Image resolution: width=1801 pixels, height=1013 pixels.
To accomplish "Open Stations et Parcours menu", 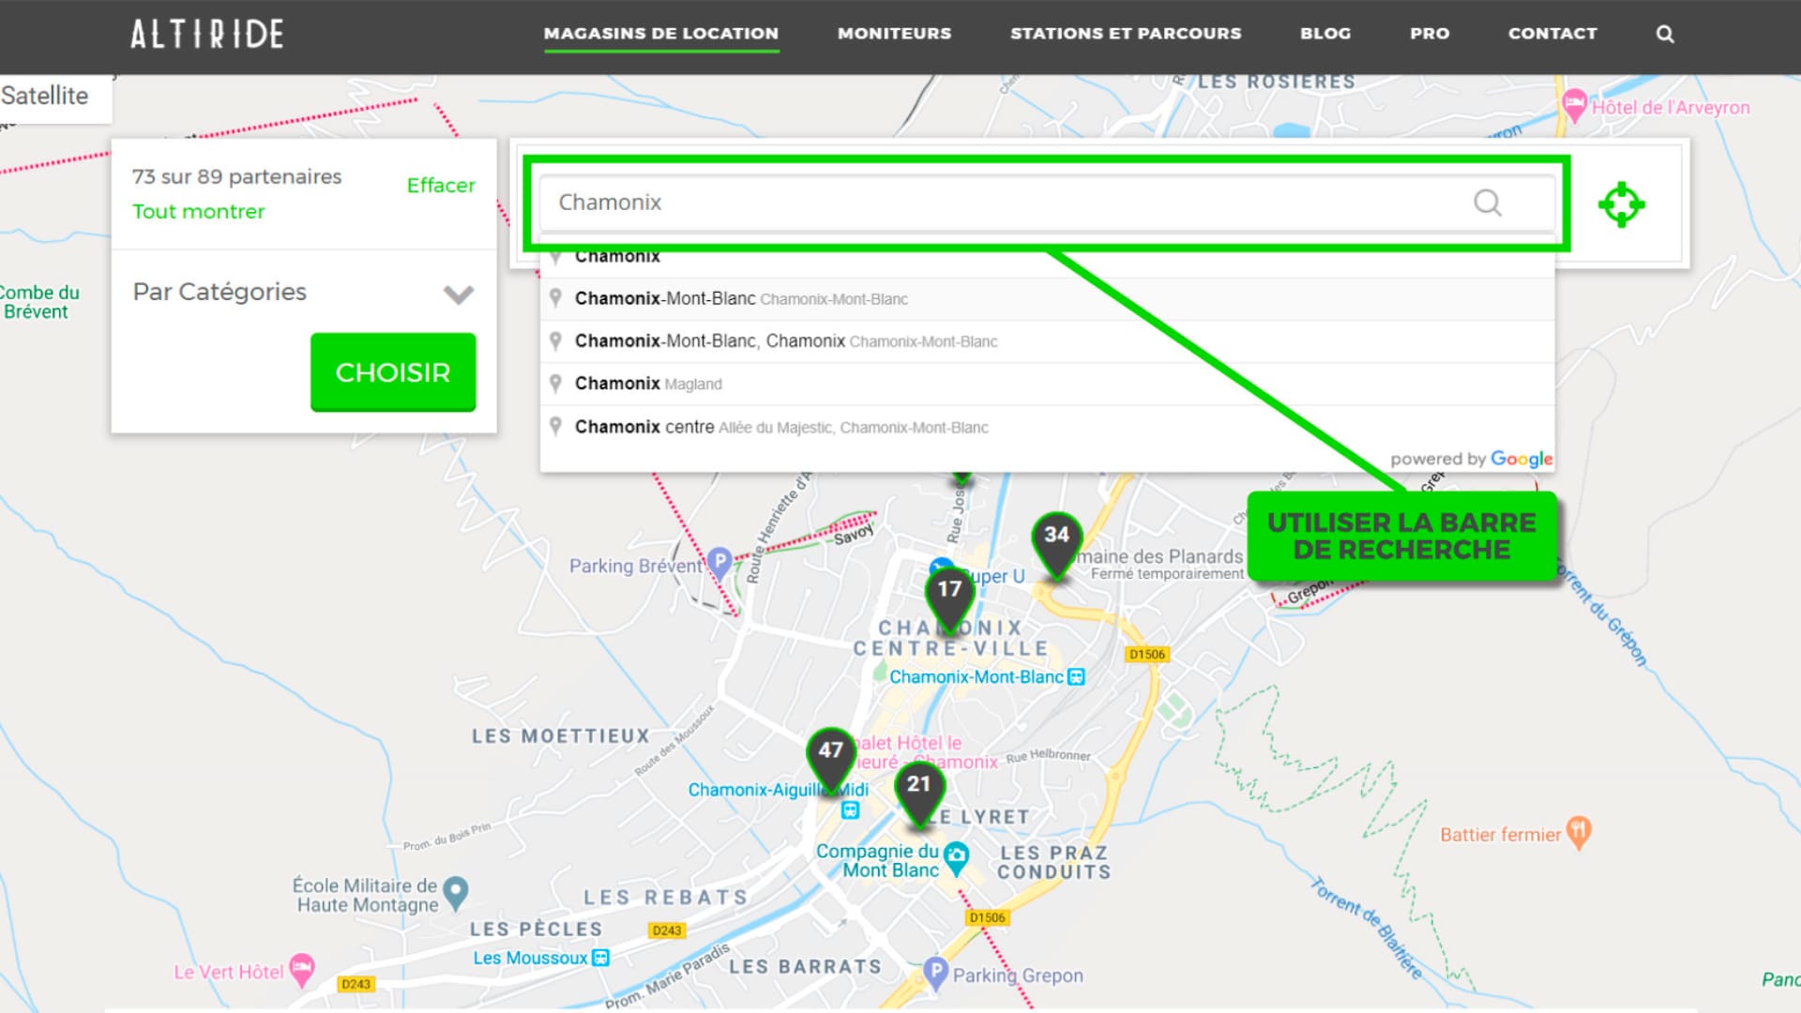I will [x=1126, y=34].
